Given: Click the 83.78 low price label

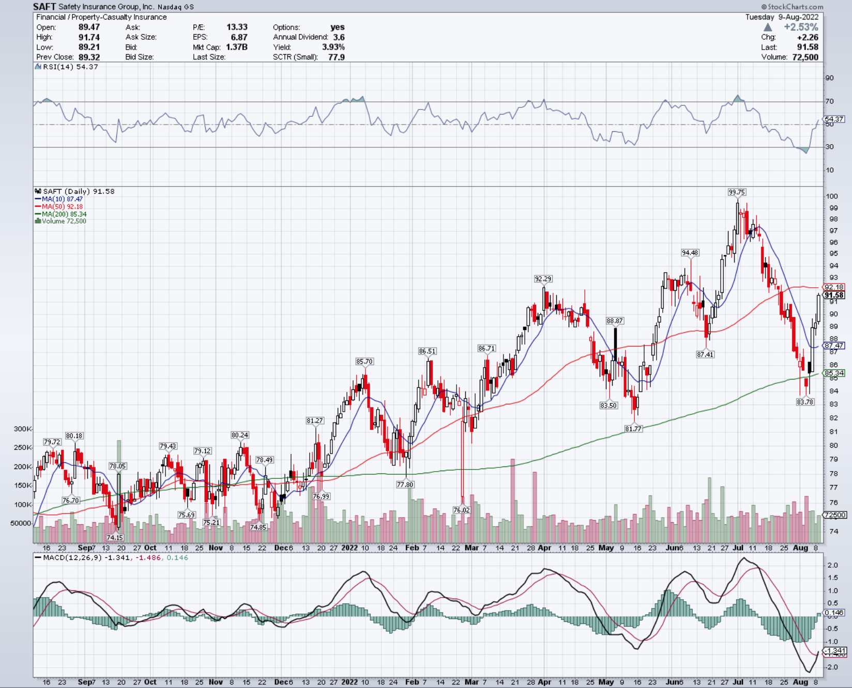Looking at the screenshot, I should click(x=805, y=402).
